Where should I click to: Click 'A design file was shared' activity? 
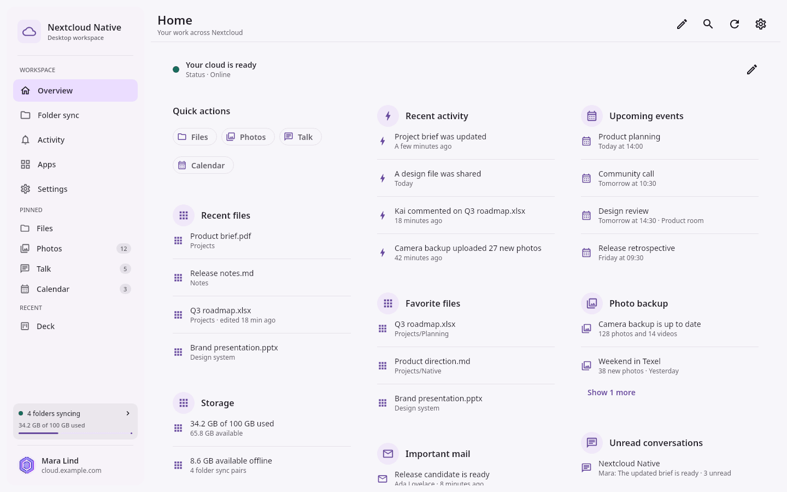tap(466, 178)
